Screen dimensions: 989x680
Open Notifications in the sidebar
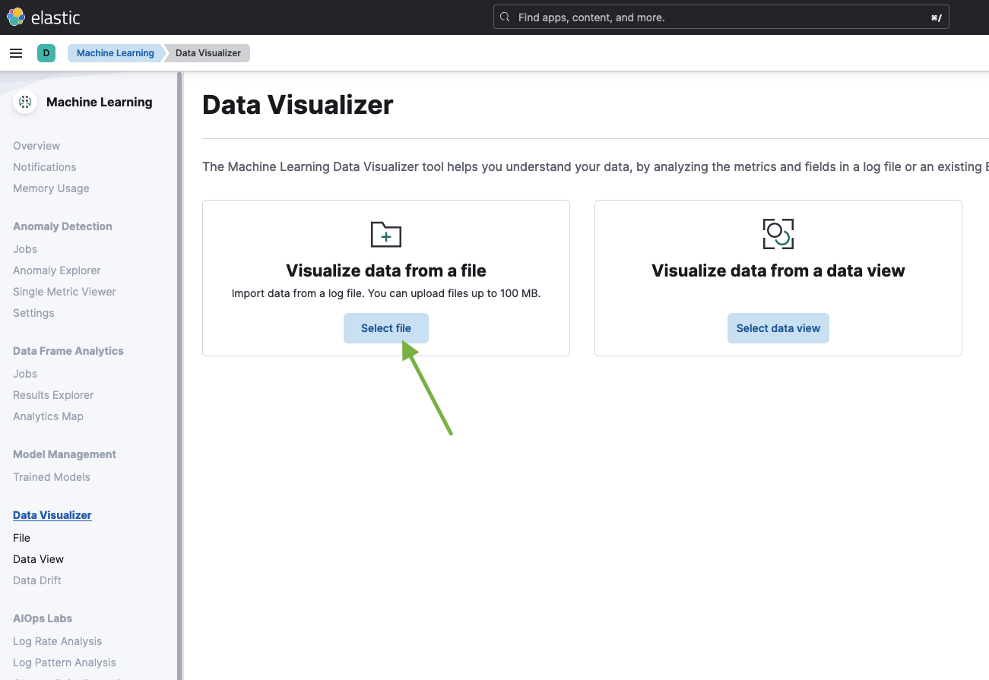[45, 167]
